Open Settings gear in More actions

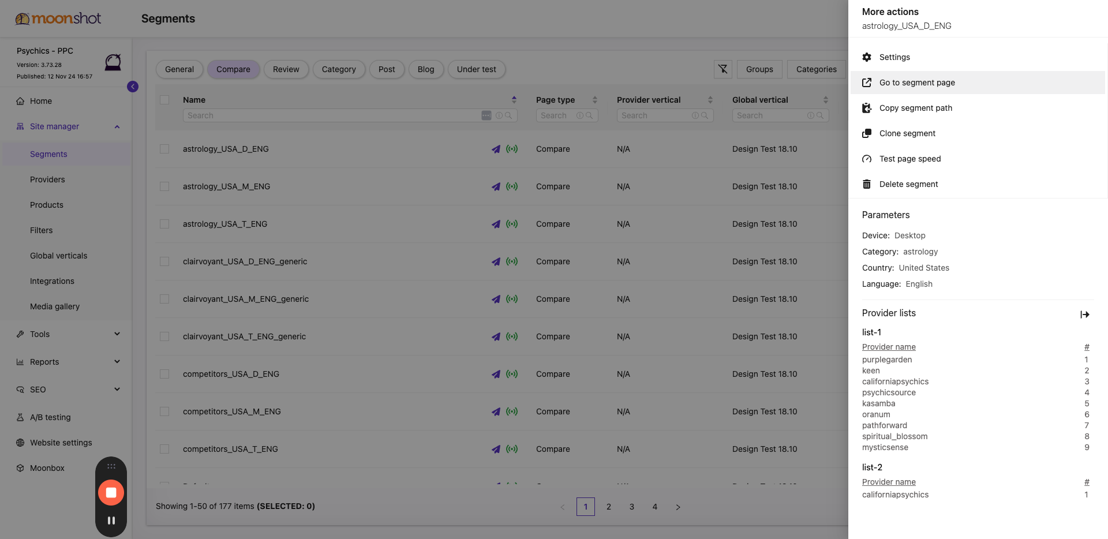click(867, 57)
